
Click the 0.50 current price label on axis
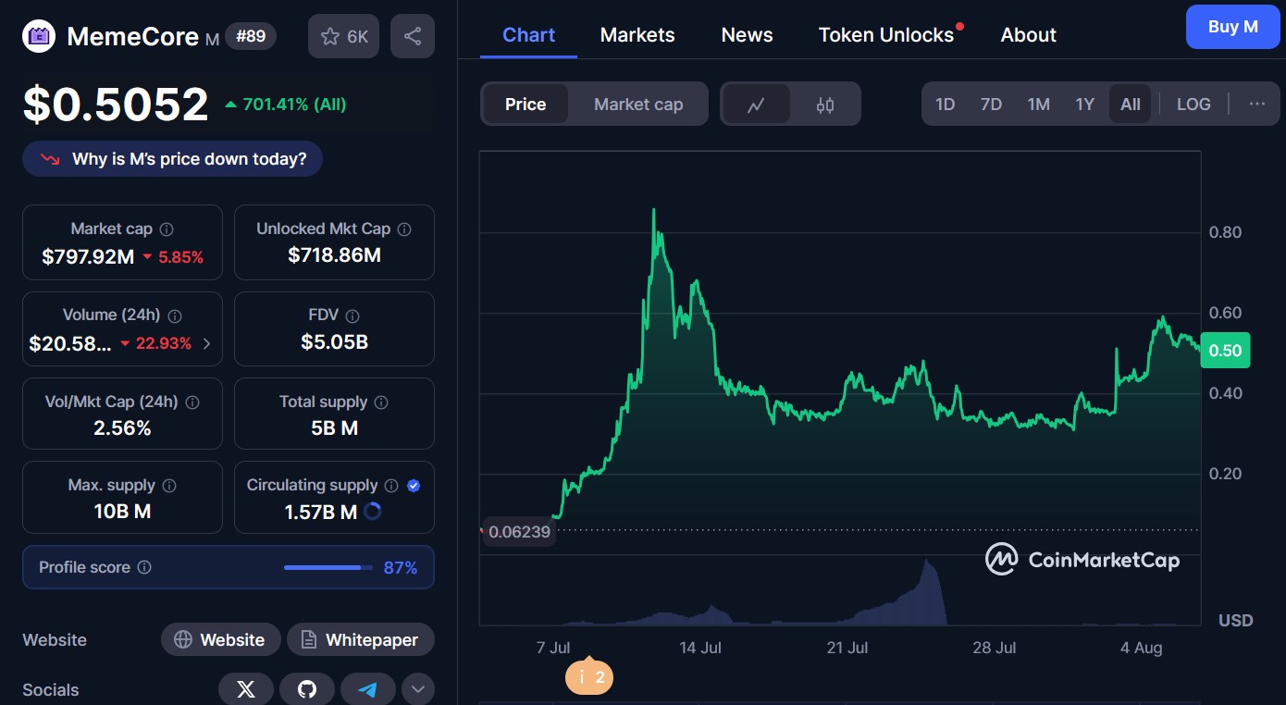[x=1225, y=351]
